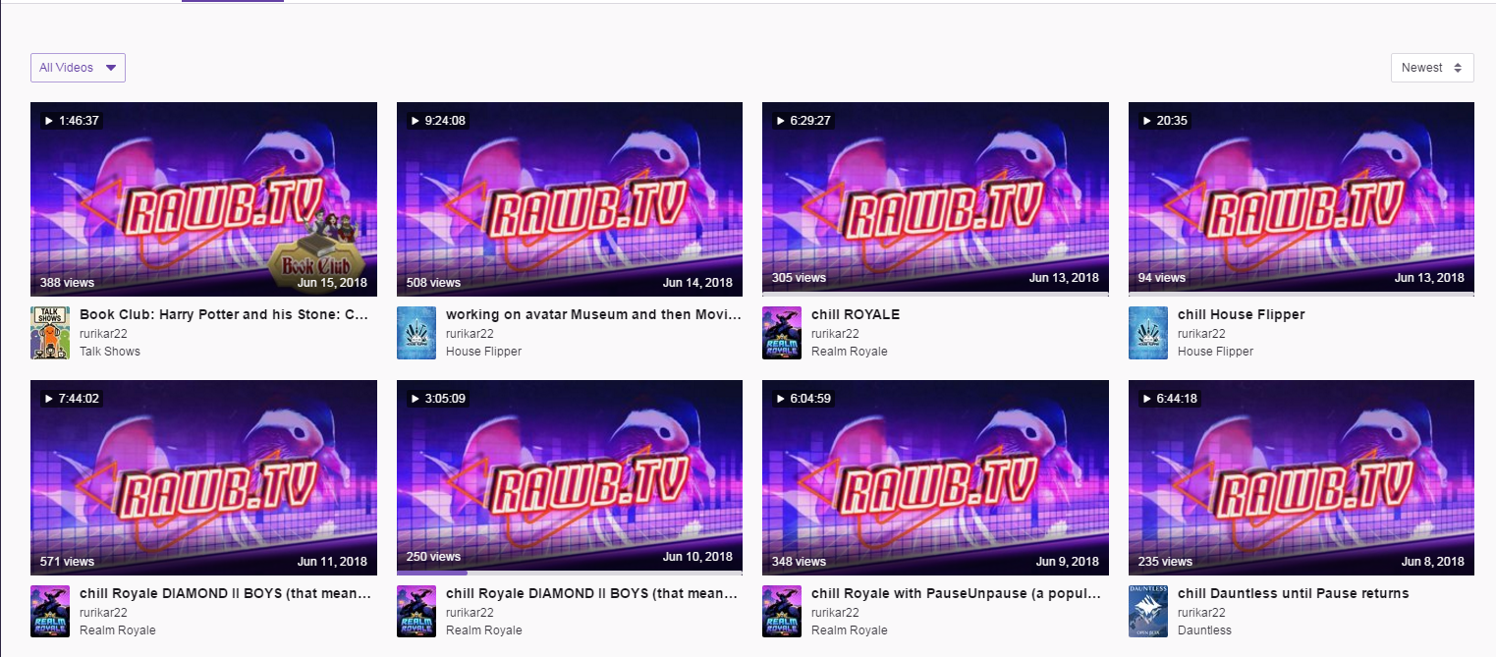Open 'chill Royale with PauseUnpause' video title
1496x657 pixels.
(957, 594)
